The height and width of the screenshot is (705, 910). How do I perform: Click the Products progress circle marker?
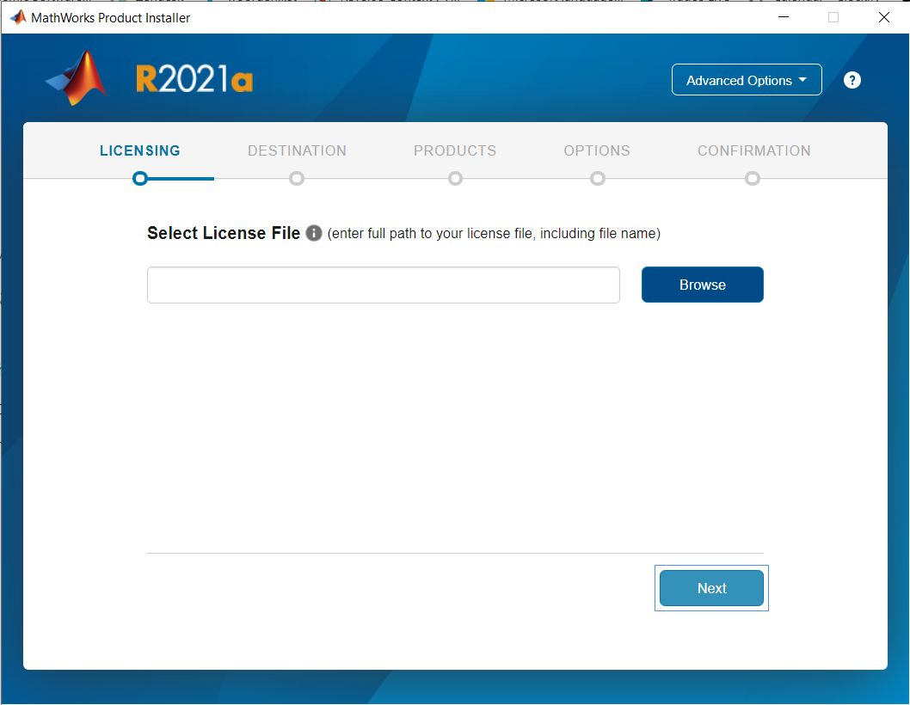coord(456,178)
